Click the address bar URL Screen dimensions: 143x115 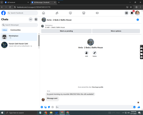click(x=34, y=7)
